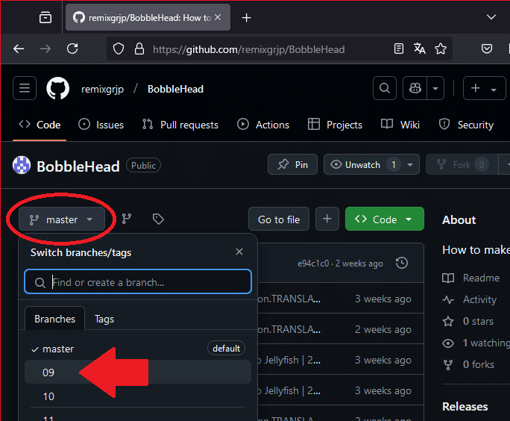Switch to the Security tab
Screen dimensions: 510x421
click(466, 125)
